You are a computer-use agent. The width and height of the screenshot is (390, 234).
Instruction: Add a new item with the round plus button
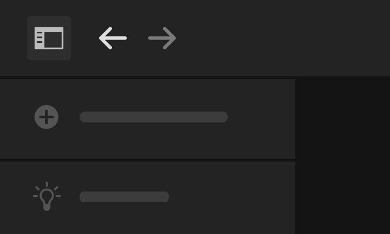click(46, 117)
